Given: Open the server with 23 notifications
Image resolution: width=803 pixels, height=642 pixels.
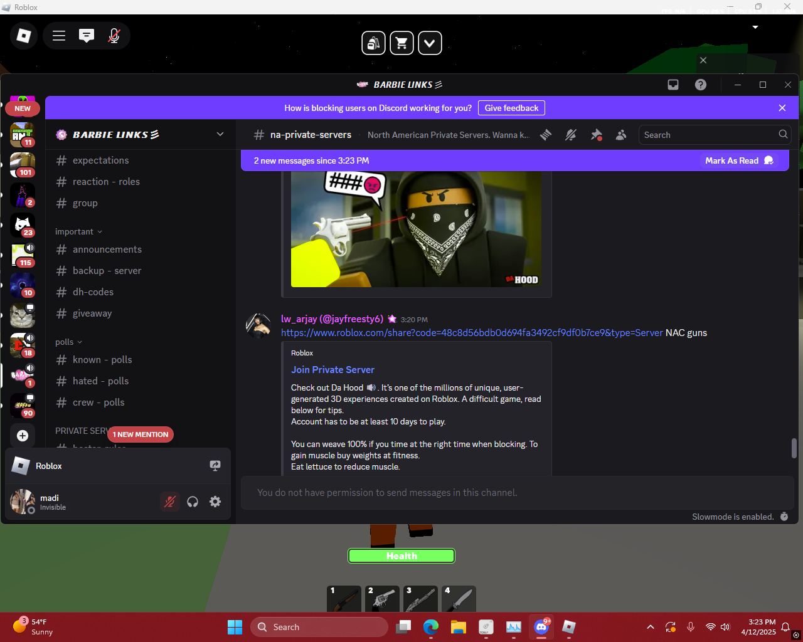Looking at the screenshot, I should pos(23,225).
